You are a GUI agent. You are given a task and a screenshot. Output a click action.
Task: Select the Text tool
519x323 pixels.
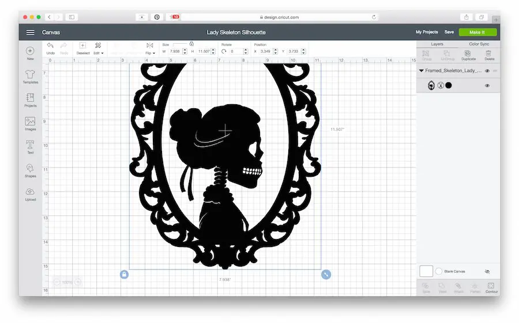click(30, 147)
